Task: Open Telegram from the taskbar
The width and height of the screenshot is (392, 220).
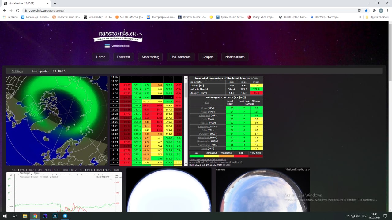Action: (x=65, y=216)
